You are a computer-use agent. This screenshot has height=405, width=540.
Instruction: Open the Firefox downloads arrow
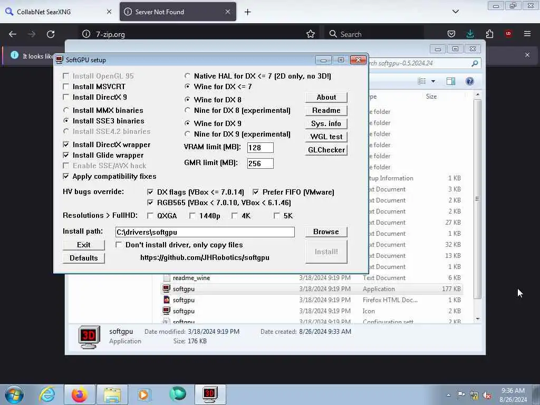470,34
